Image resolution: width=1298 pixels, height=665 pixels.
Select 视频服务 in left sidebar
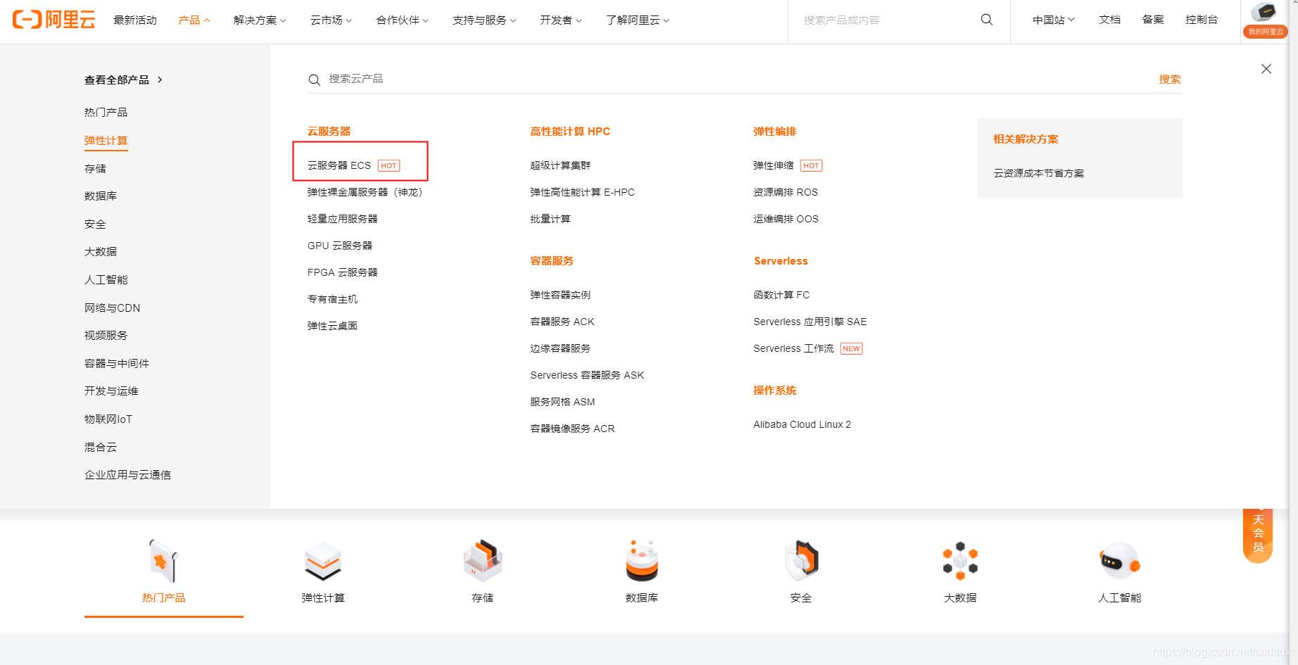(106, 335)
